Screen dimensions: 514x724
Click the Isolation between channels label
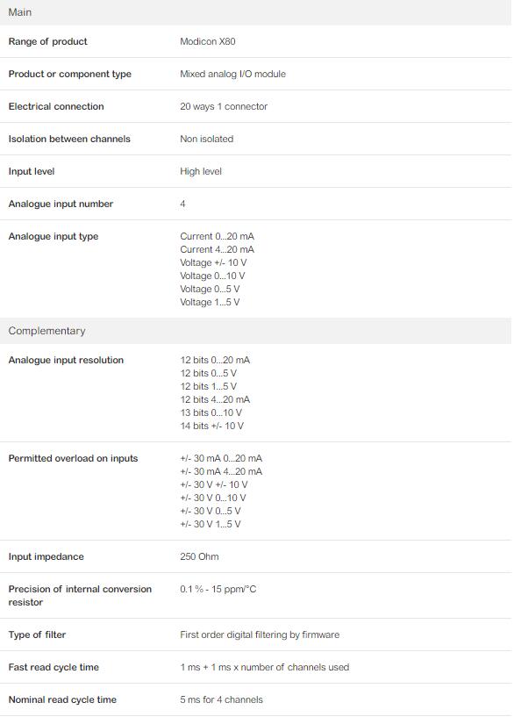pos(69,139)
